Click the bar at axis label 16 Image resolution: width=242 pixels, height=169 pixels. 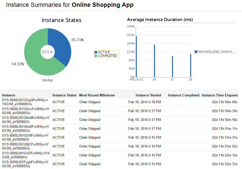(x=154, y=61)
